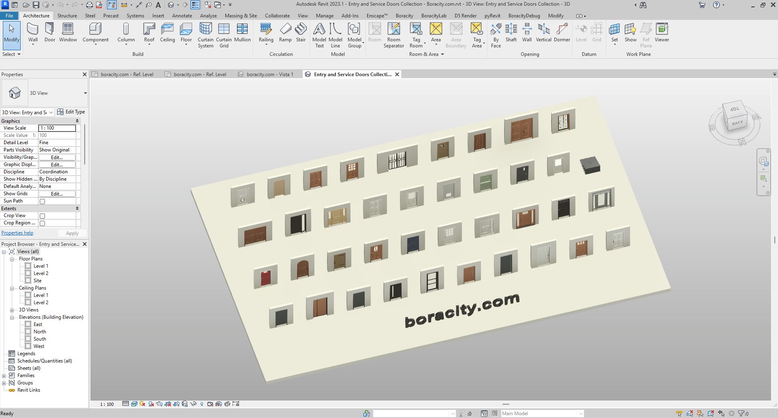Open the North elevation view

coord(40,332)
